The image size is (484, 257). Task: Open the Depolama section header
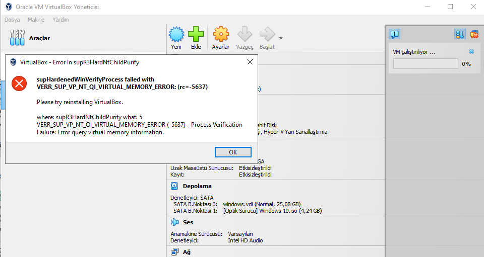pyautogui.click(x=197, y=186)
